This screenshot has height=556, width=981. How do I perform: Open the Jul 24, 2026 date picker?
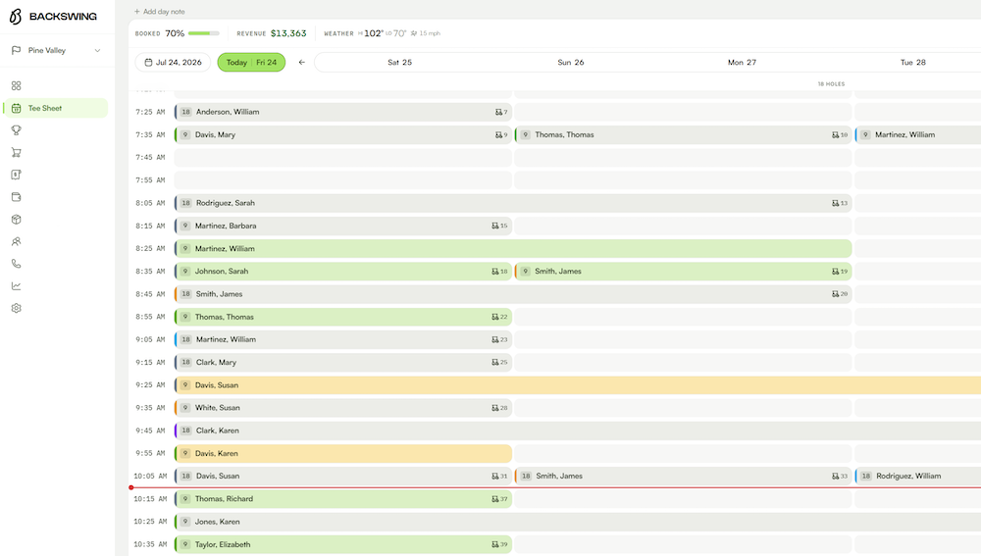[x=173, y=62]
